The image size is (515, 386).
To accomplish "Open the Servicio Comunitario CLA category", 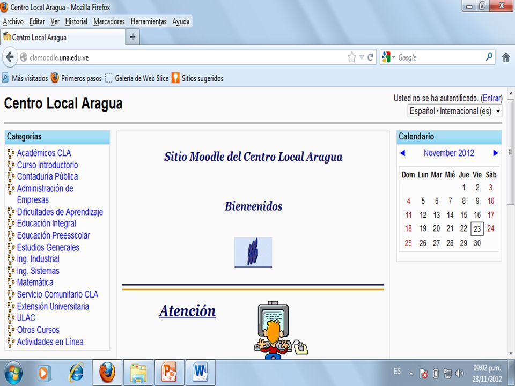I will click(58, 294).
